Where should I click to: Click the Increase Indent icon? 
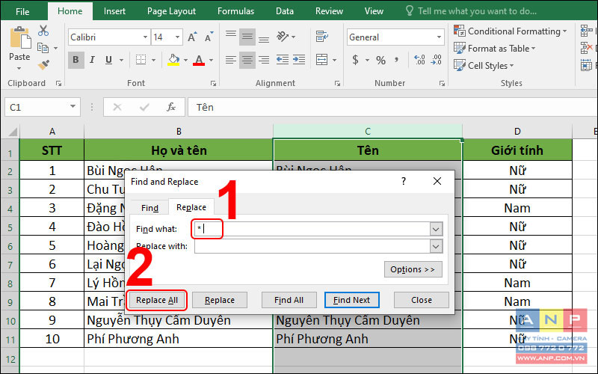(299, 60)
